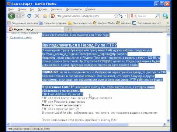177x132 pixels.
Task: Click the line FTP site Password
Action: pos(63,102)
